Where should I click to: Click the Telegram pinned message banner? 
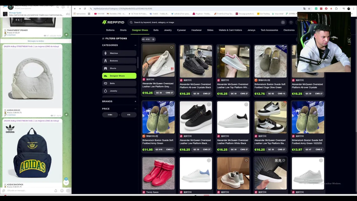36,14
